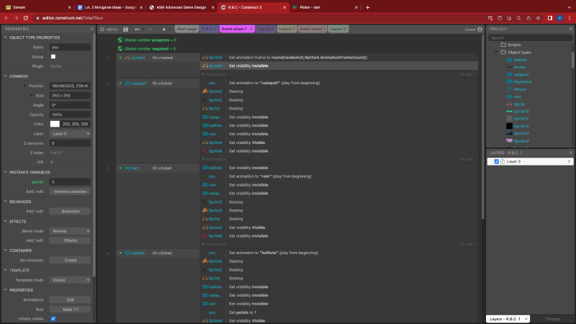Collapse the Object types folder
This screenshot has height=324, width=576.
coord(495,53)
